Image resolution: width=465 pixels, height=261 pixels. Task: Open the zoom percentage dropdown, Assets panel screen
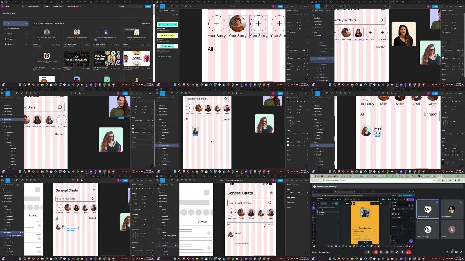tap(306, 6)
